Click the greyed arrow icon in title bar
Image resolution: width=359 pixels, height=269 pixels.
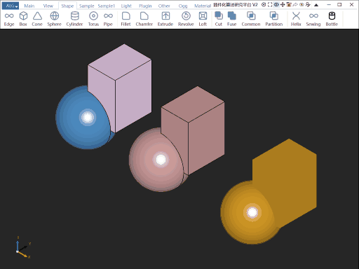(x=295, y=5)
